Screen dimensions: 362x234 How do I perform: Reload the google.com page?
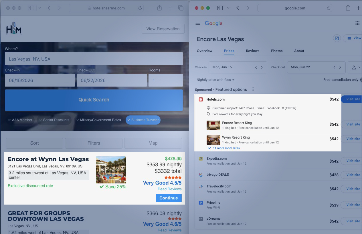pos(329,8)
